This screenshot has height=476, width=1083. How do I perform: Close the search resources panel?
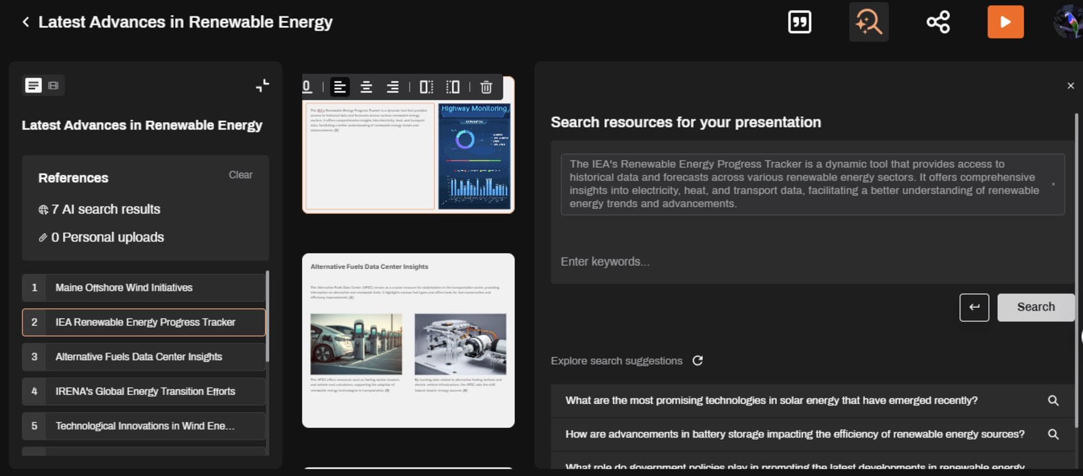[1071, 86]
